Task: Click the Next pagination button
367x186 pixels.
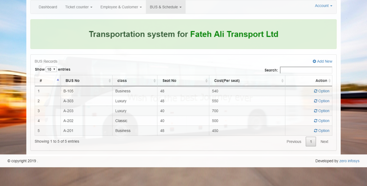Action: 324,142
